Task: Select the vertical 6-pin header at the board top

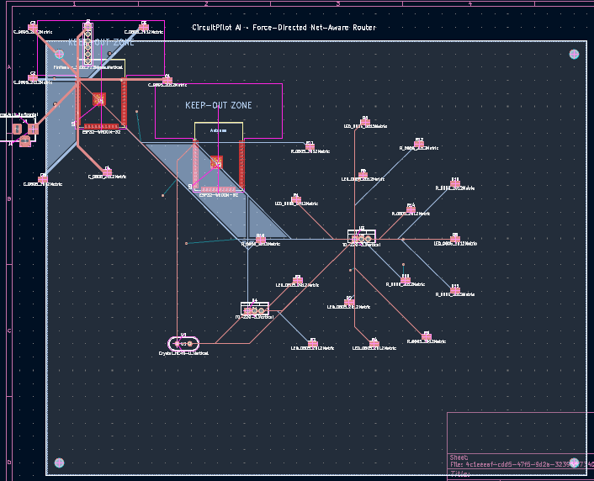Action: [x=88, y=44]
